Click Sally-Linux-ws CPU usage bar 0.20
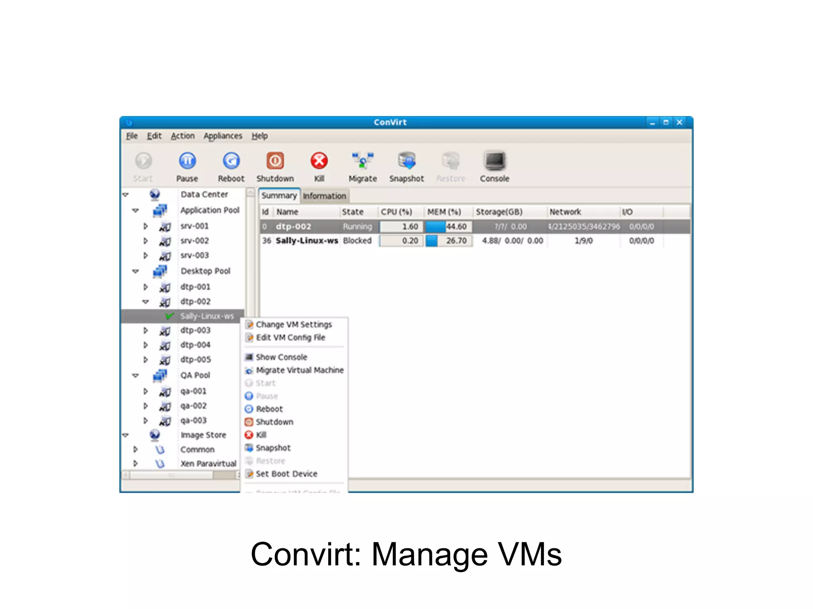813x609 pixels. tap(401, 241)
